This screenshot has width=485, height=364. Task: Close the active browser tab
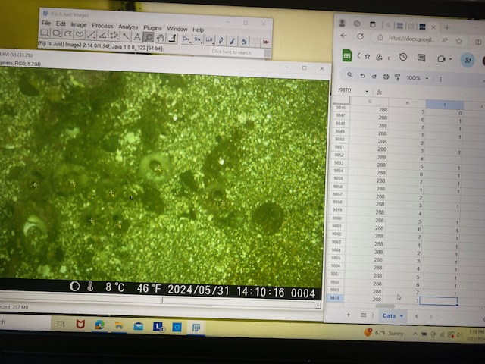click(x=433, y=27)
